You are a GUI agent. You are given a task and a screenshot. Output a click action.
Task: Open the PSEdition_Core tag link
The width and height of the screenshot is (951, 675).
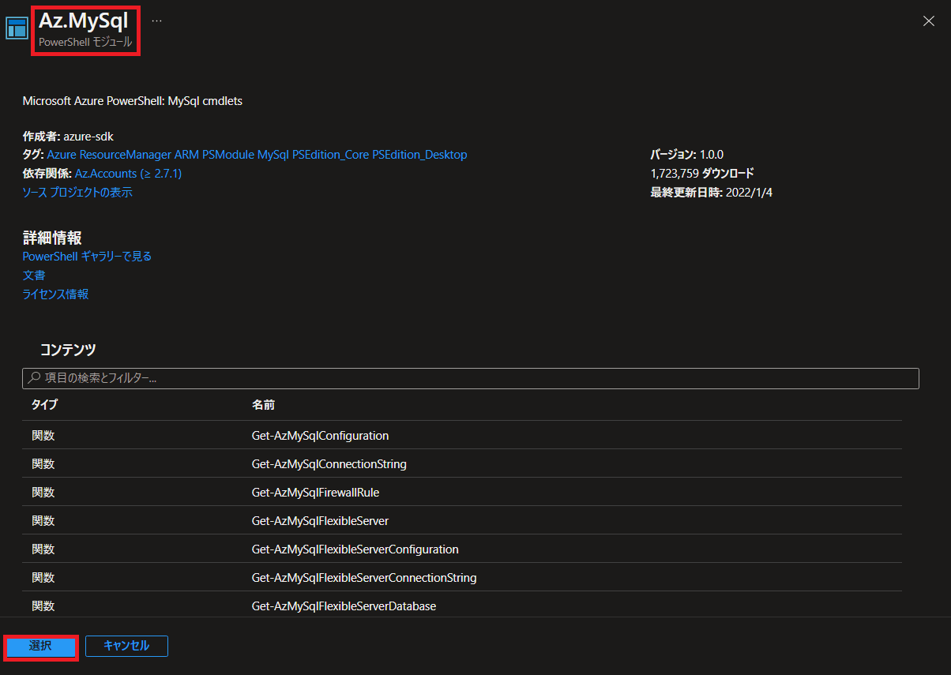click(x=330, y=155)
